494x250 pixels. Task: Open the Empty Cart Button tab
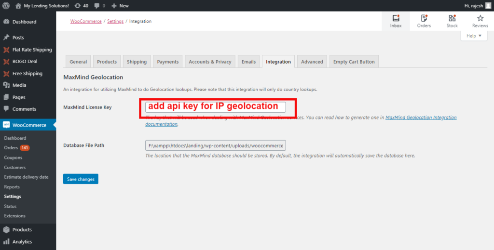pyautogui.click(x=354, y=62)
